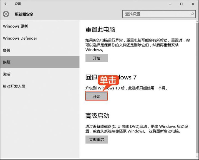Switch to 针对开发人员 in the sidebar
Screen dimensions: 199x160
14,86
